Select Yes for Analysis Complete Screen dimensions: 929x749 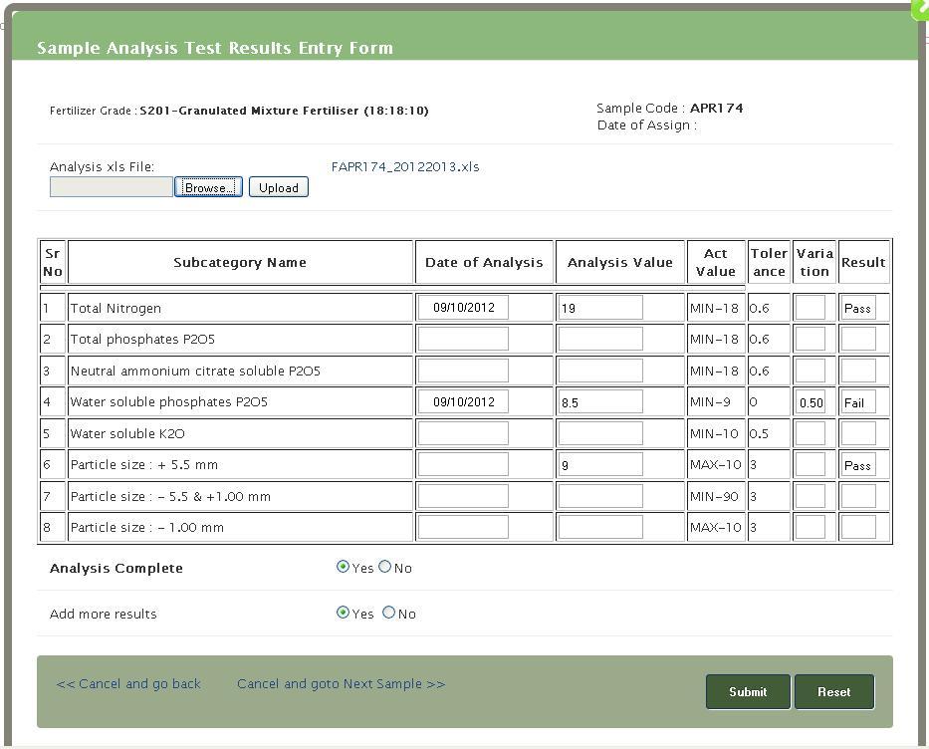(x=344, y=567)
